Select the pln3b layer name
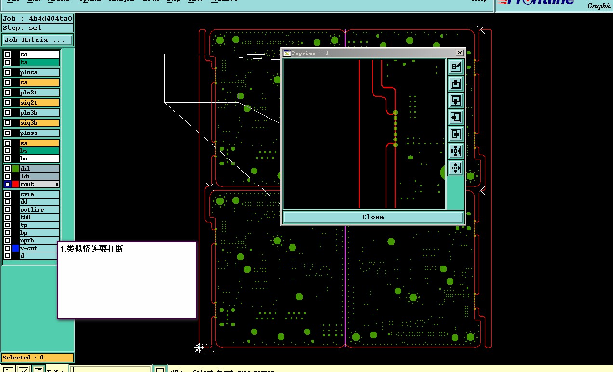Screen dimensions: 613x372 point(40,113)
